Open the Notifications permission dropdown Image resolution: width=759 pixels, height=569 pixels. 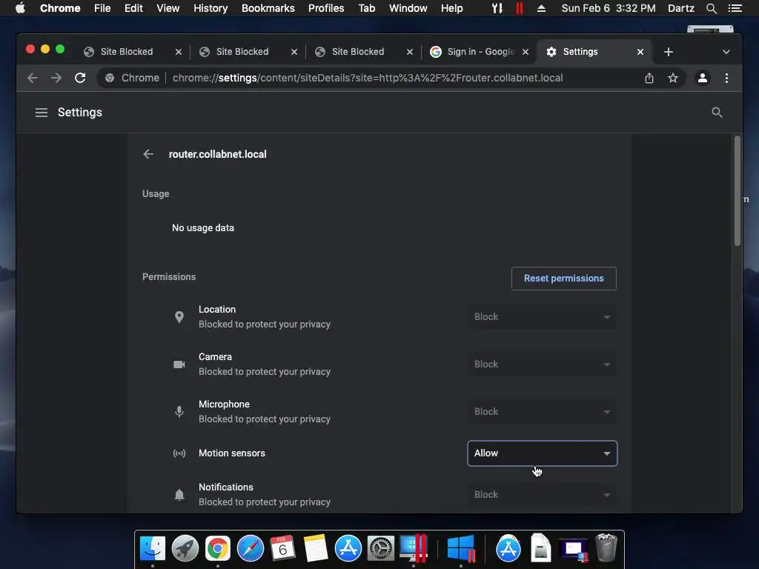click(x=542, y=495)
